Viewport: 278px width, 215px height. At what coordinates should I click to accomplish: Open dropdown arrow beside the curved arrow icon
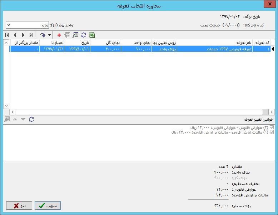(x=50, y=35)
